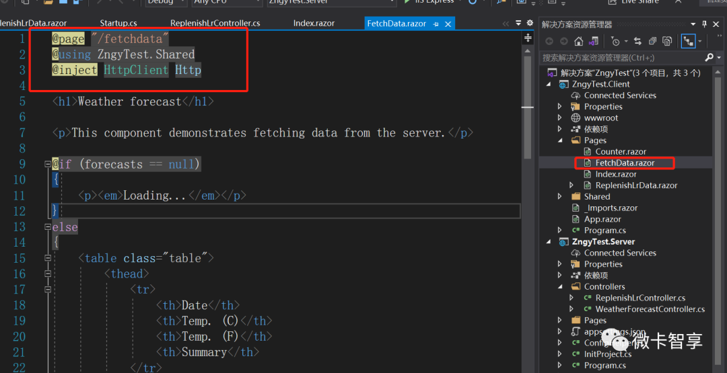Expand the ReplenishLrData.razor tree node

pos(572,185)
